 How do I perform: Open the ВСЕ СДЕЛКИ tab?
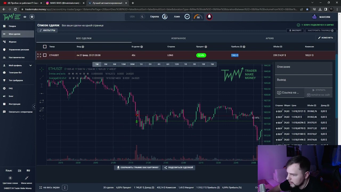pos(84,38)
